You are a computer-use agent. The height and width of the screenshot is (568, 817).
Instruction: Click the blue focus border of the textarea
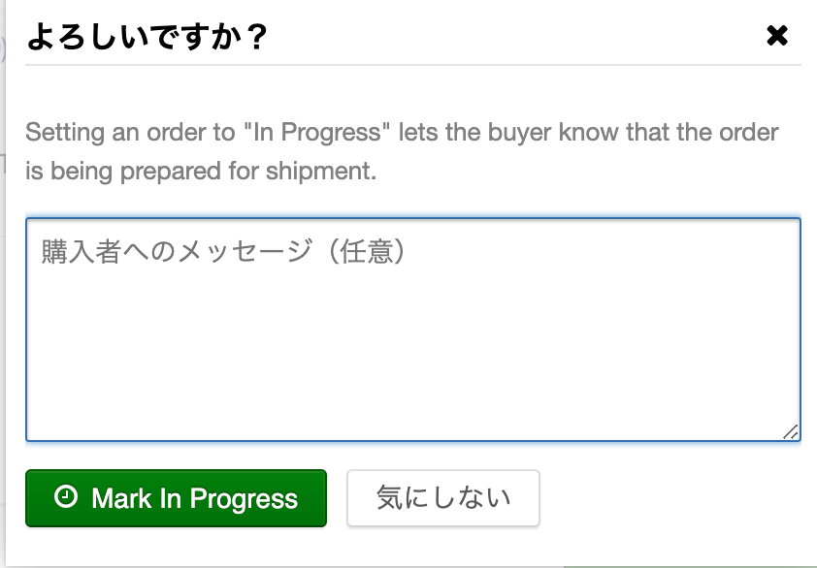pyautogui.click(x=413, y=219)
